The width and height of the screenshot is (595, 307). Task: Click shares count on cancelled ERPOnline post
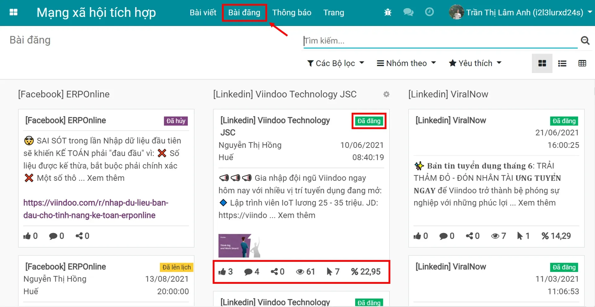click(82, 236)
